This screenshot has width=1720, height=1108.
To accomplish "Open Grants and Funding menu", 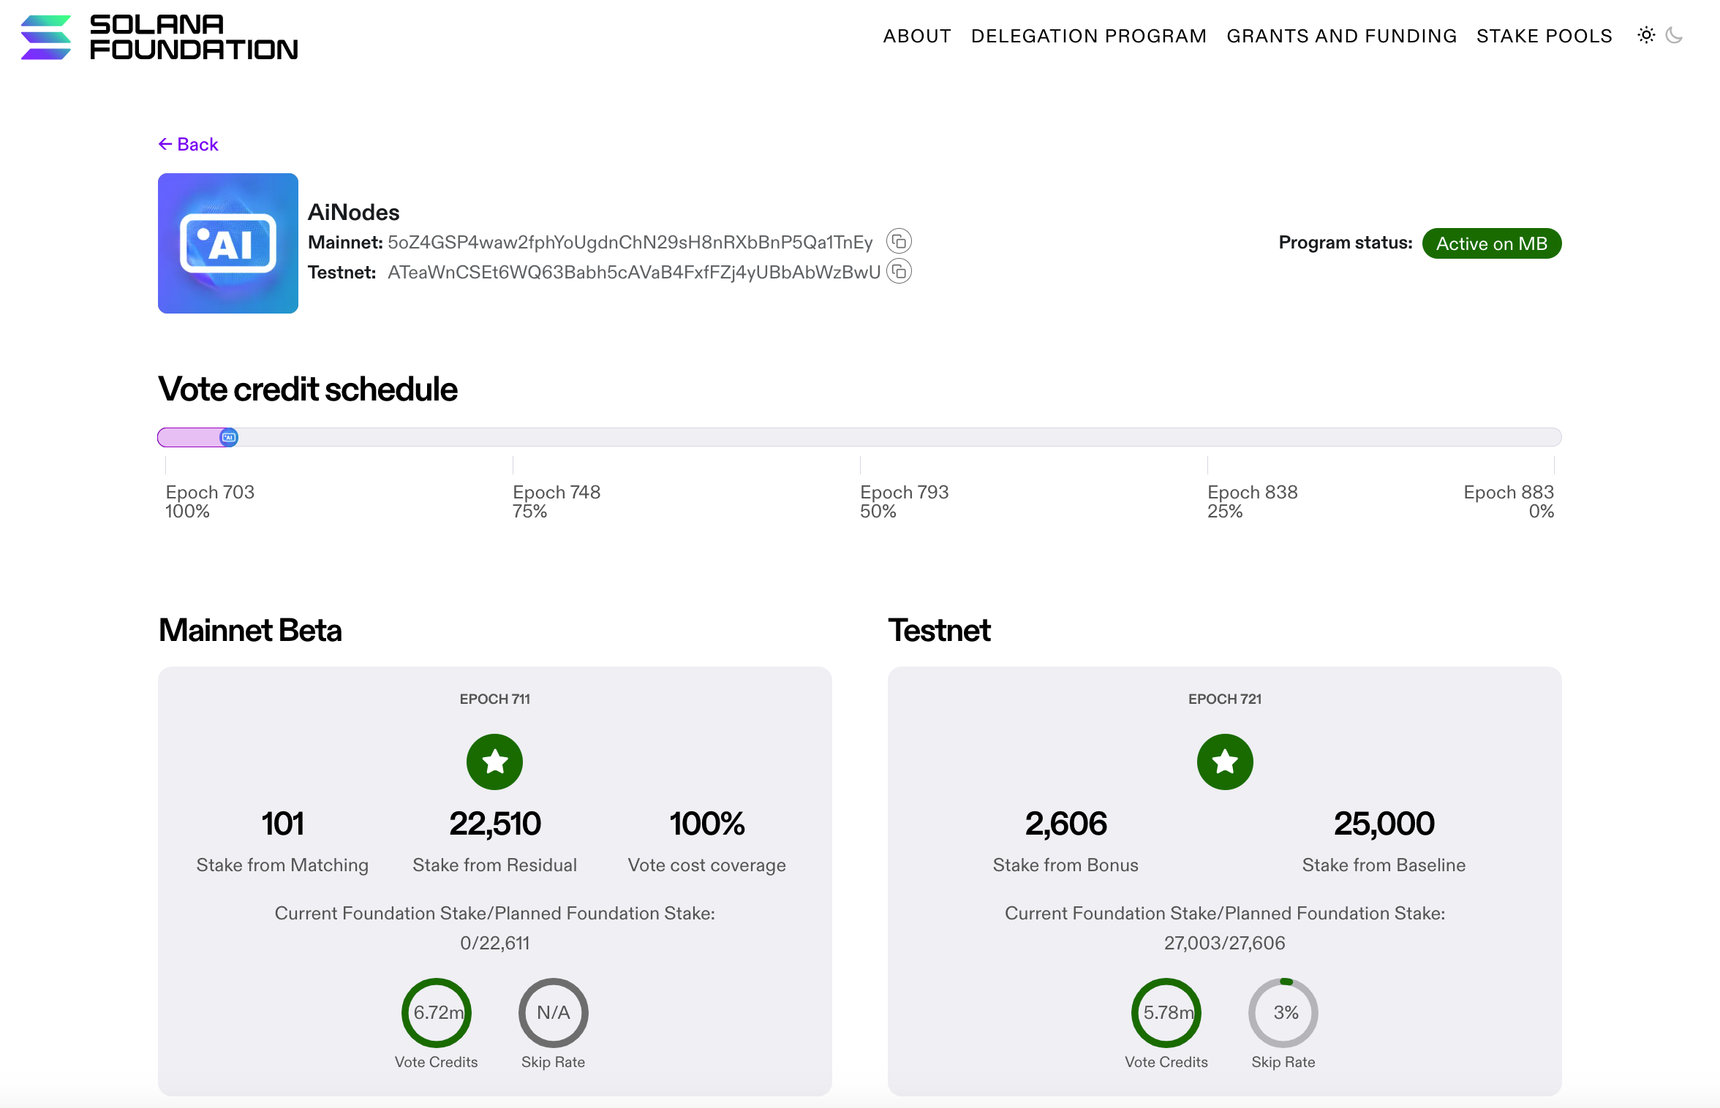I will (x=1341, y=36).
